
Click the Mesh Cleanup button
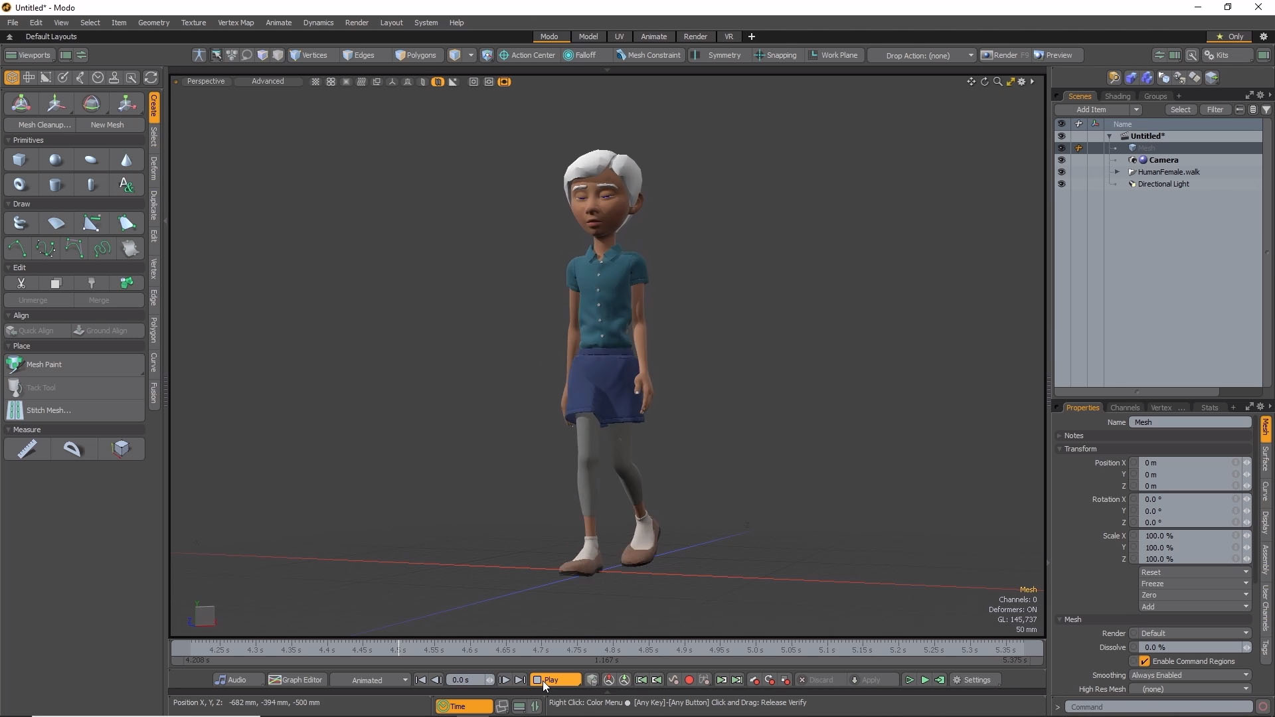point(44,125)
